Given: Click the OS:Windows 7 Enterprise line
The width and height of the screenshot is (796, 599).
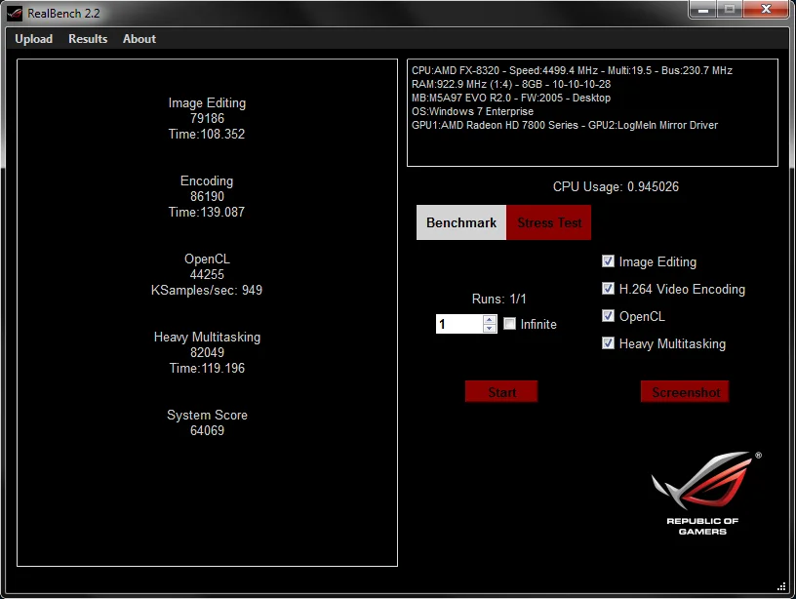Looking at the screenshot, I should pyautogui.click(x=472, y=111).
